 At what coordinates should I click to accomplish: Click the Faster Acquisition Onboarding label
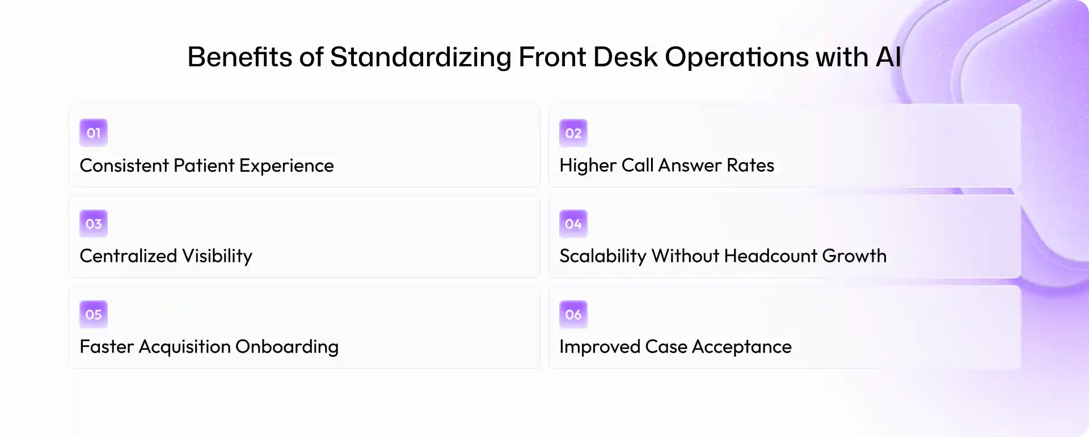coord(209,347)
